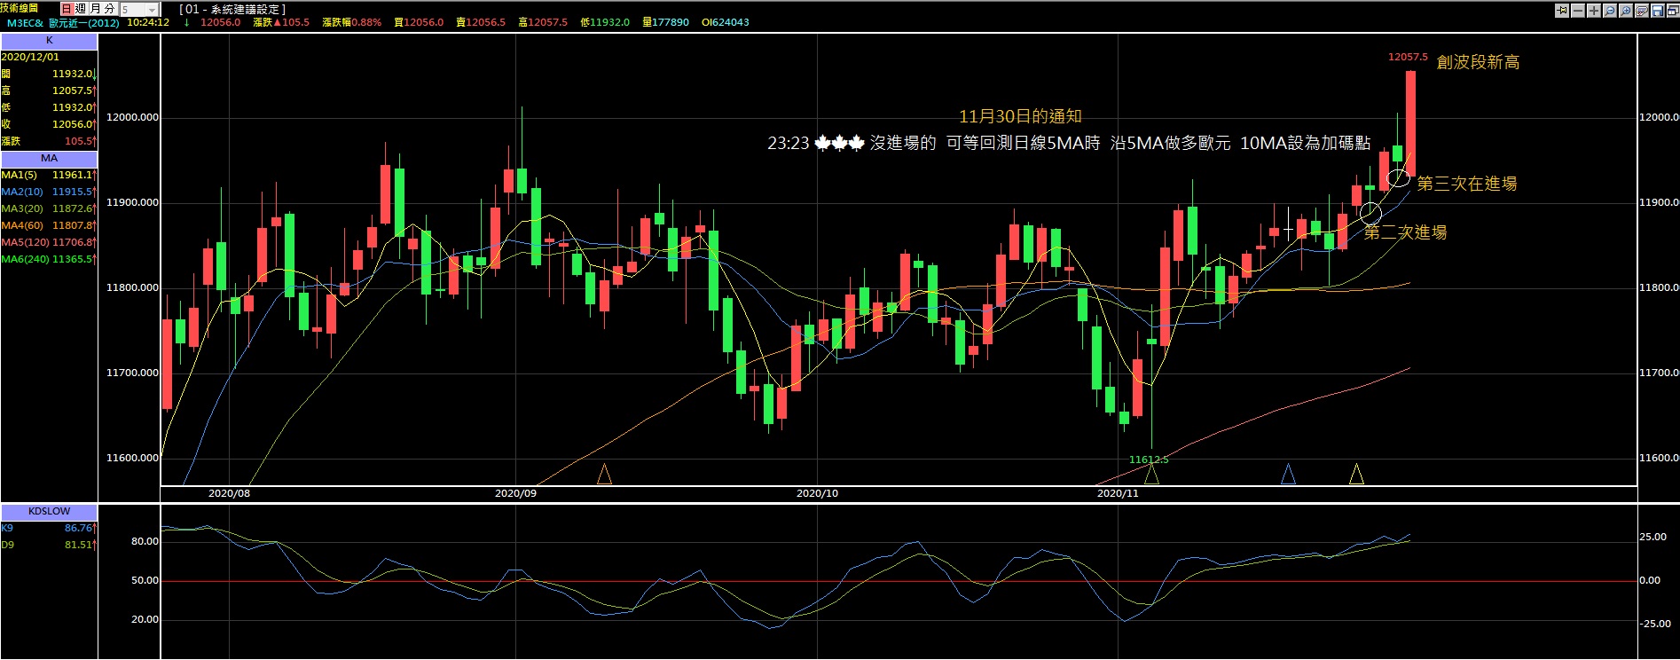Image resolution: width=1680 pixels, height=660 pixels.
Task: Click the 創波段新高 annotation text
Action: [x=1478, y=62]
